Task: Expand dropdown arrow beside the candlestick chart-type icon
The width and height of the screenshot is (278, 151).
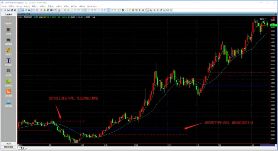Action: [62, 10]
